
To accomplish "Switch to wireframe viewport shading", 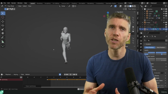I will point(128,6).
